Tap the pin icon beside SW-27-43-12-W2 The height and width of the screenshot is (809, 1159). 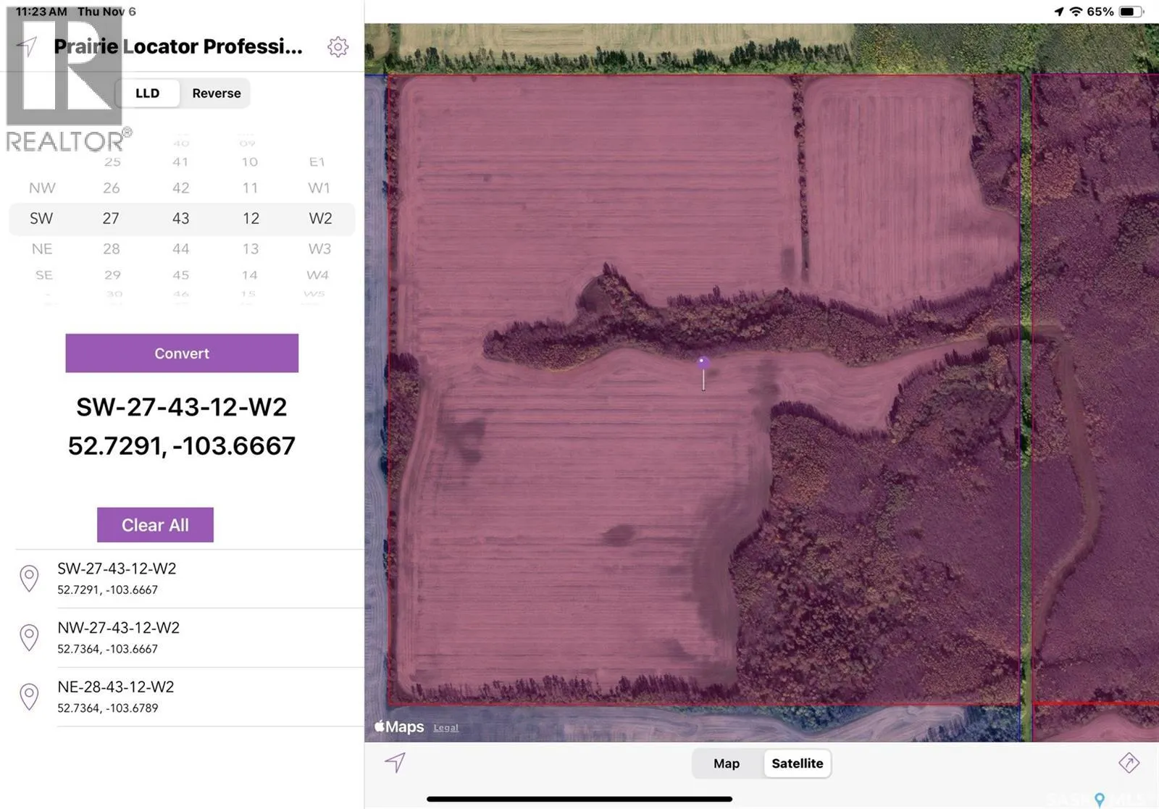pos(29,578)
